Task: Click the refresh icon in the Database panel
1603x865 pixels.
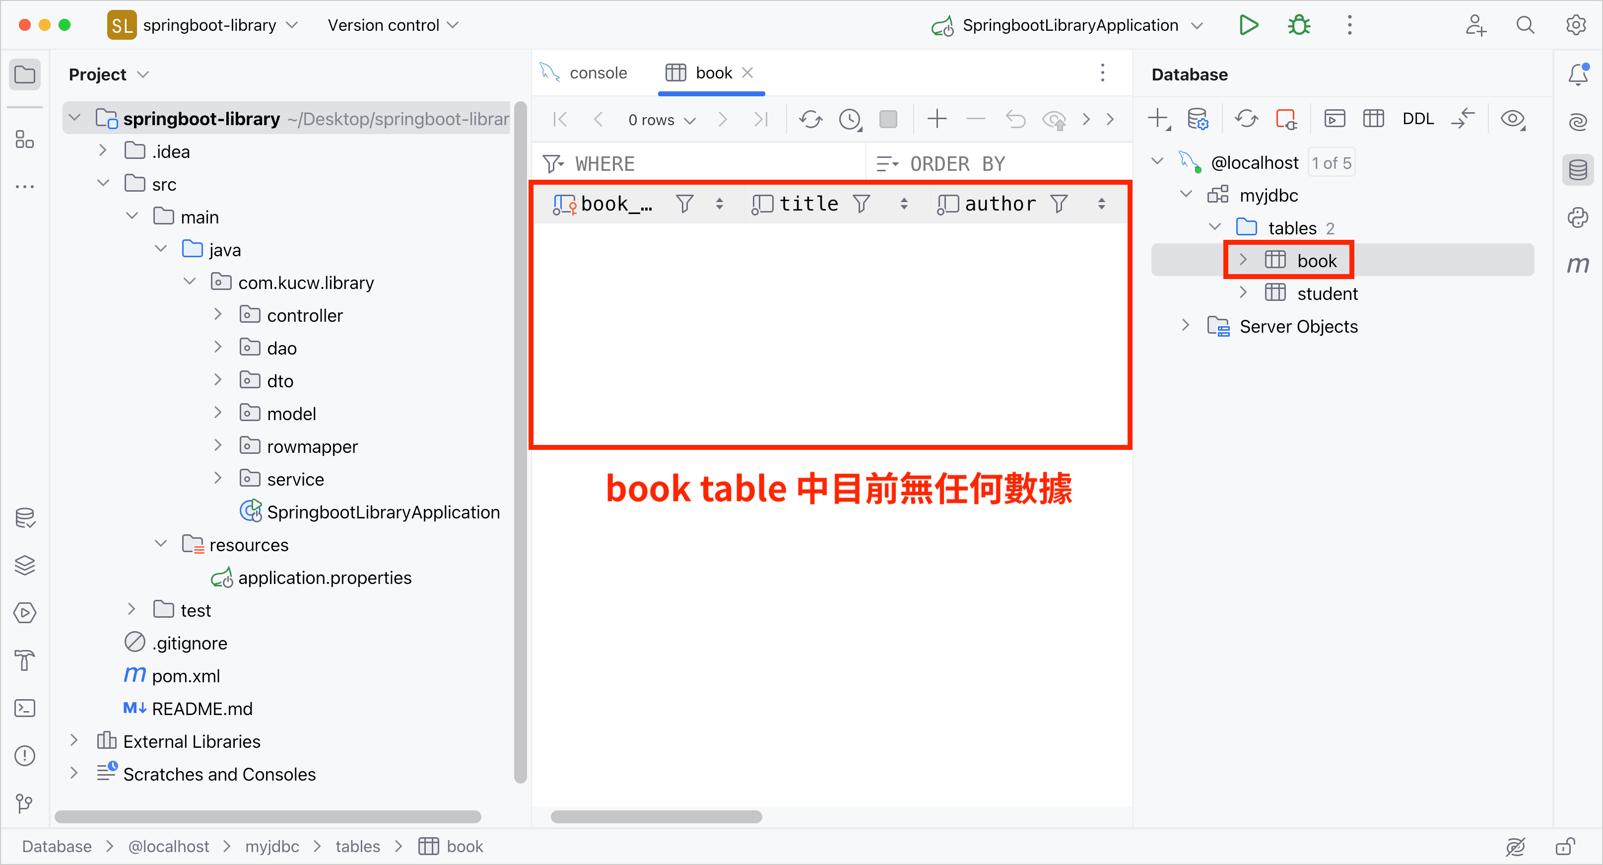Action: (1247, 118)
